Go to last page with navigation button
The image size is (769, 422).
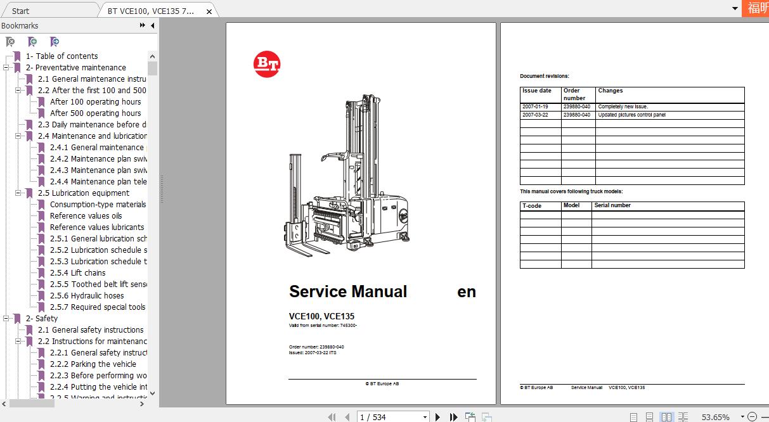(x=454, y=416)
